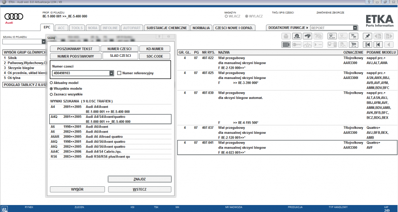Check the Numer referencyjny checkbox
398x212 pixels.
tap(119, 73)
